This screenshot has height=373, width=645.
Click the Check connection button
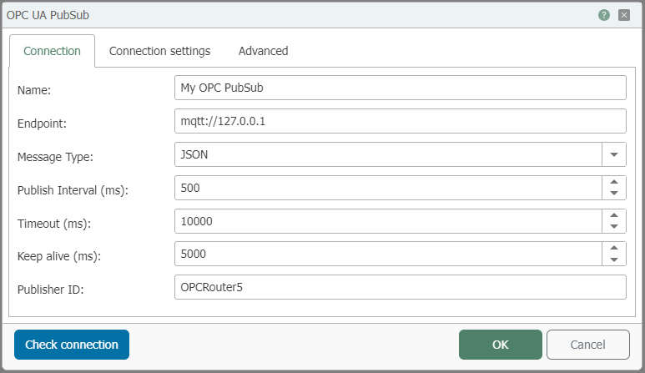[72, 345]
